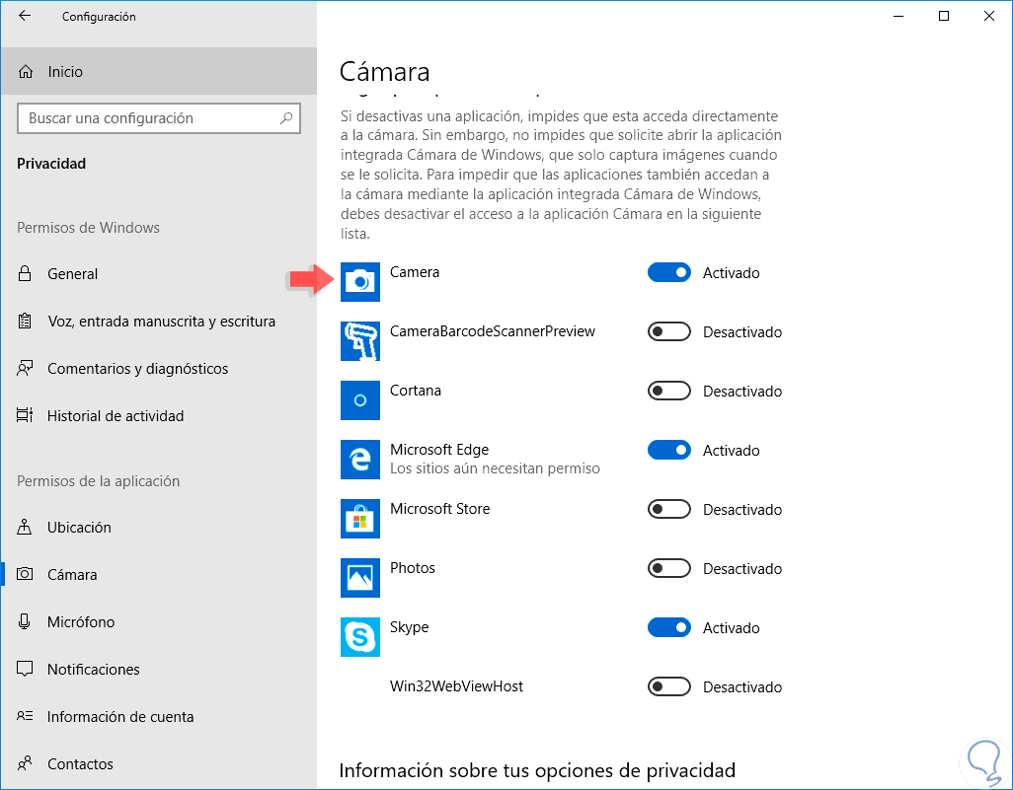Viewport: 1013px width, 790px height.
Task: Enable camera access for Cortana
Action: tap(668, 392)
